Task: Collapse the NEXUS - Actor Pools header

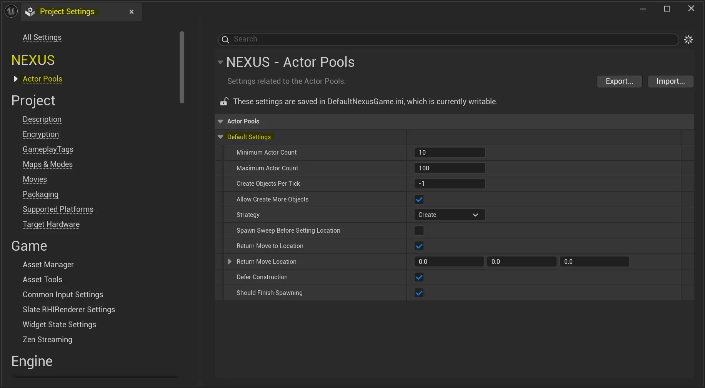Action: (220, 62)
